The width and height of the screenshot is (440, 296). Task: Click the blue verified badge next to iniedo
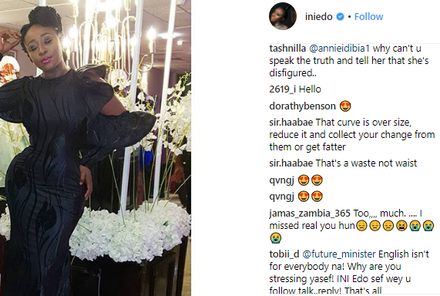click(x=340, y=16)
